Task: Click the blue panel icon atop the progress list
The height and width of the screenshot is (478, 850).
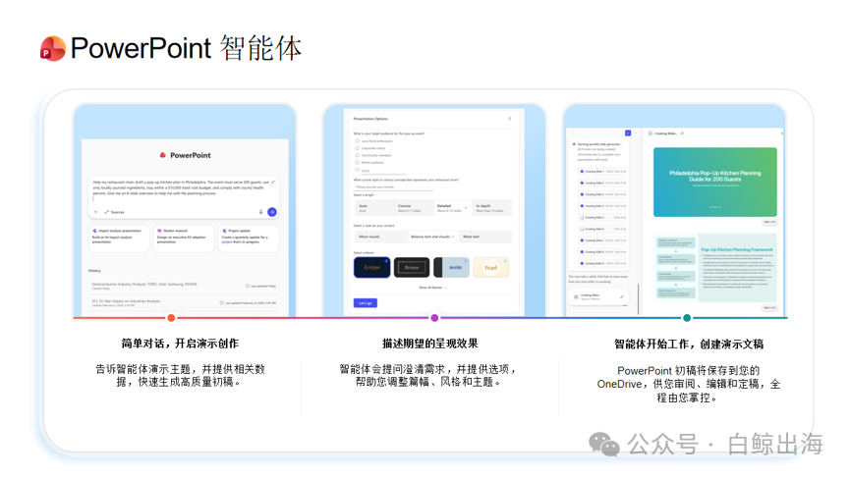Action: coord(628,133)
